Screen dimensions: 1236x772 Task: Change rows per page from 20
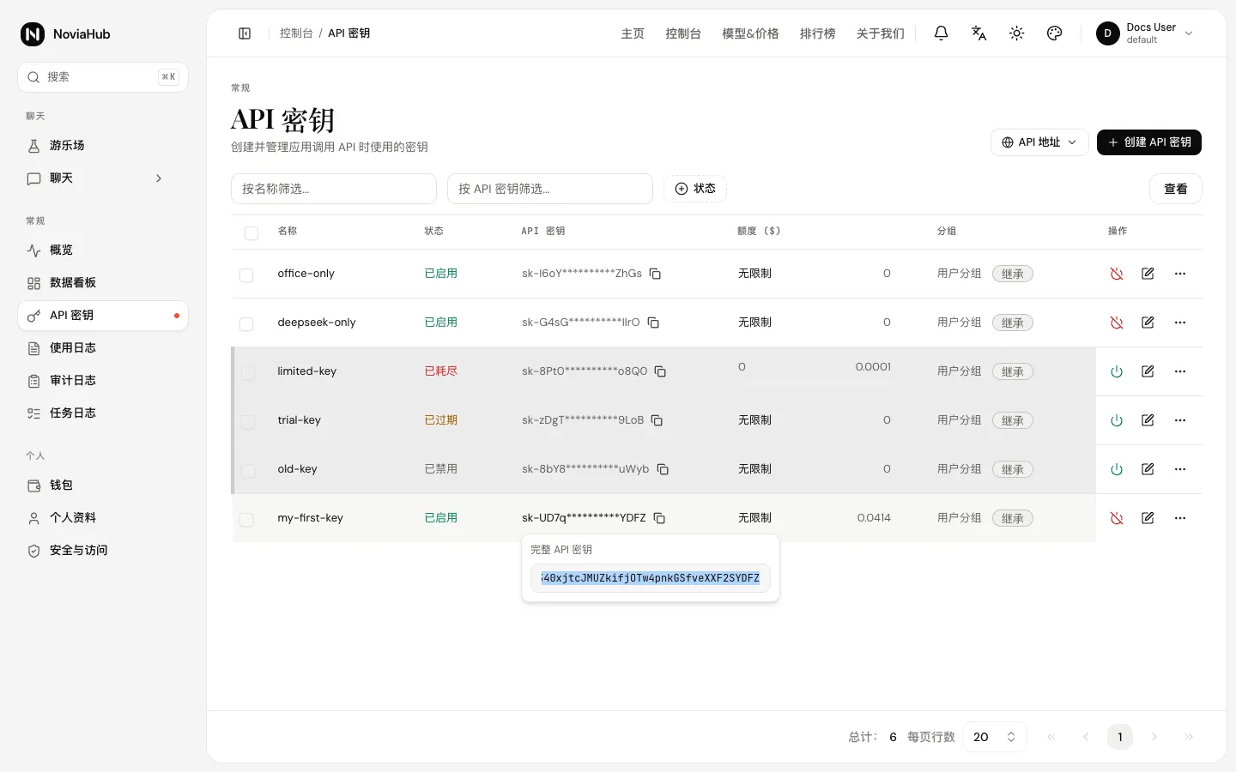[x=995, y=737]
